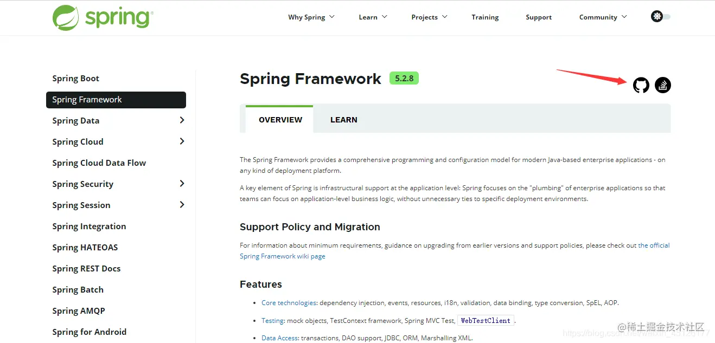Open Spring Data project
Viewport: 715px width, 343px height.
point(75,121)
